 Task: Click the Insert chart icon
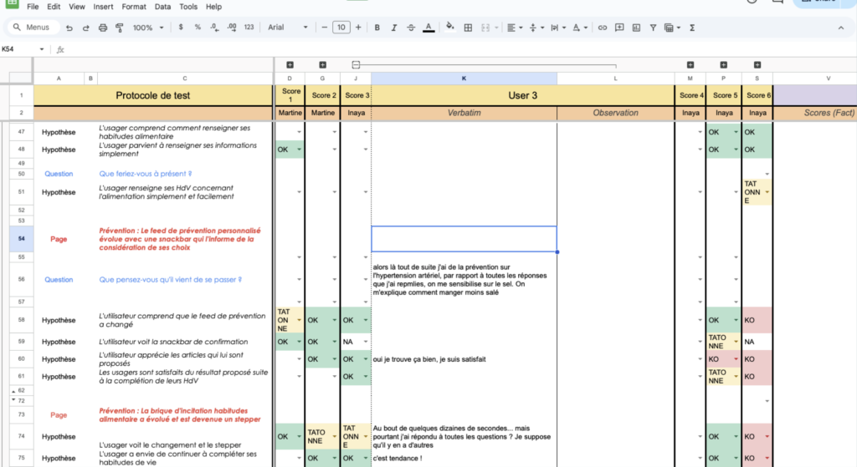point(636,28)
